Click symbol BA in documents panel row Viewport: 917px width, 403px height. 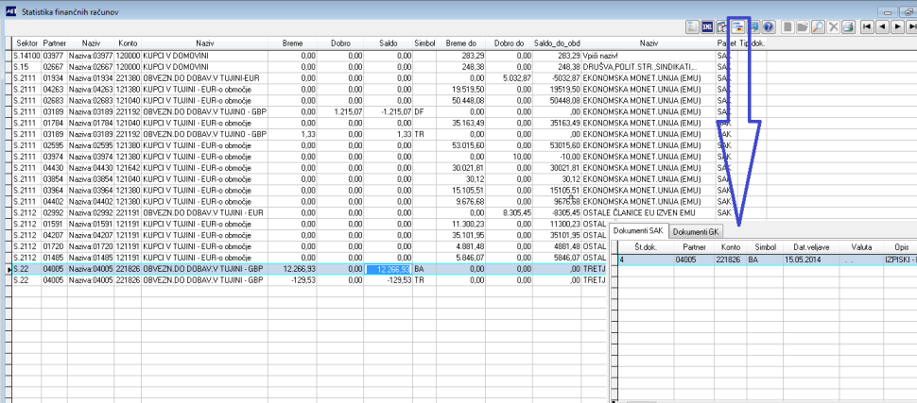765,259
